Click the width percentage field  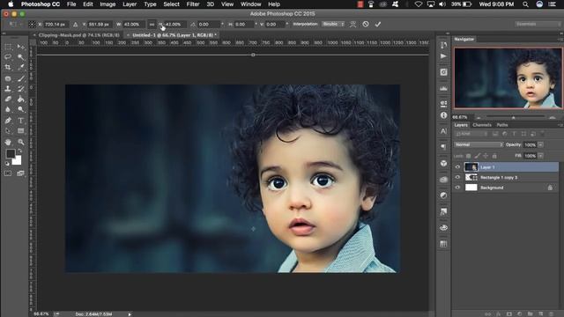pyautogui.click(x=133, y=25)
